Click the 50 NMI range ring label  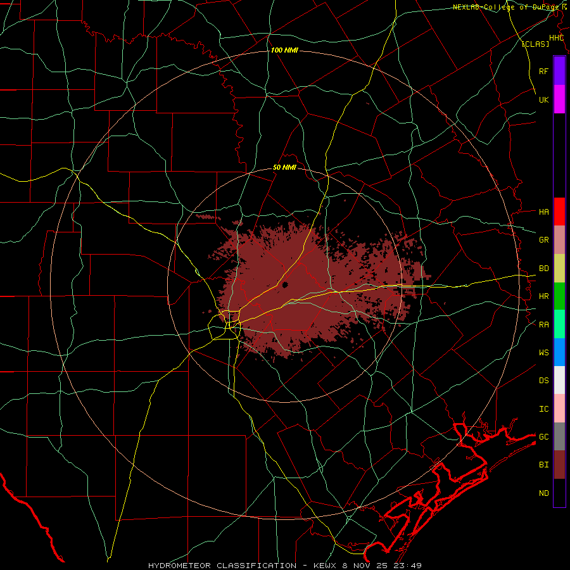pyautogui.click(x=284, y=168)
